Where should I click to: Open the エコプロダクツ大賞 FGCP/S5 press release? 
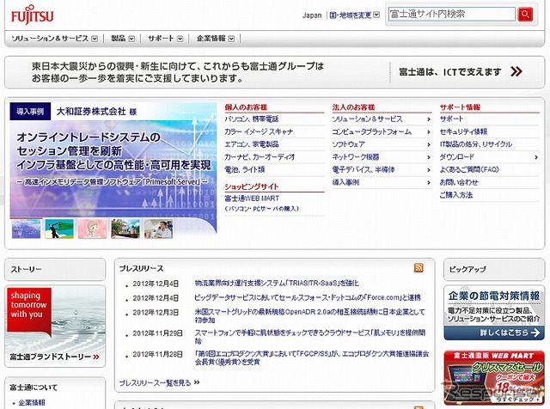point(312,357)
